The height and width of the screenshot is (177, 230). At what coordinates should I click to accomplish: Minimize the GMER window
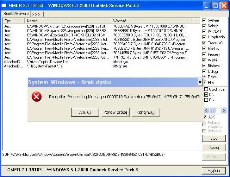tap(207, 6)
